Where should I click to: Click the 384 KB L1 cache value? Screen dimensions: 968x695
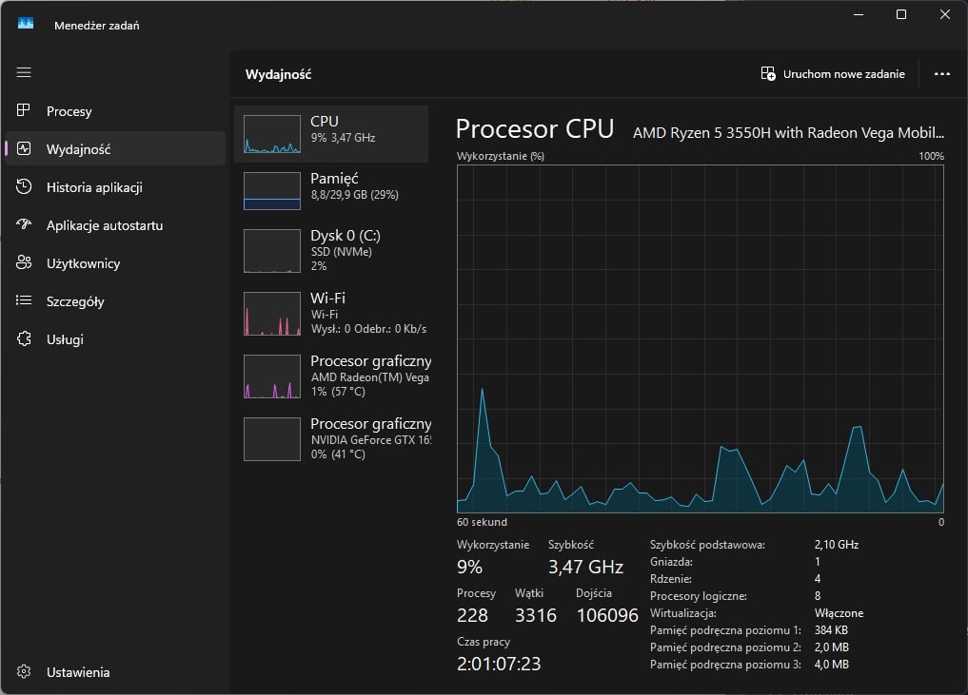831,630
